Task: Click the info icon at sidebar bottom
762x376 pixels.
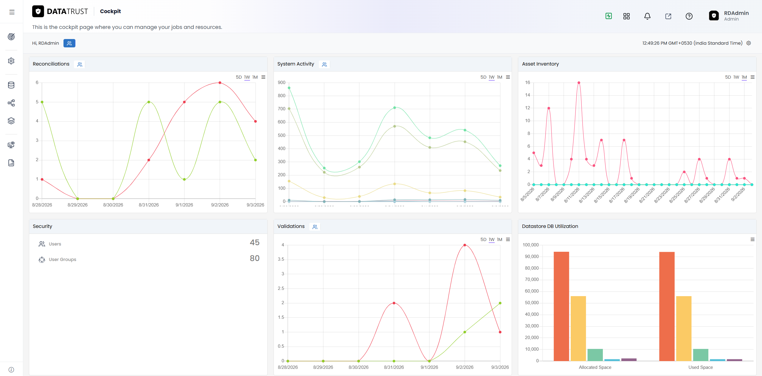Action: (11, 370)
